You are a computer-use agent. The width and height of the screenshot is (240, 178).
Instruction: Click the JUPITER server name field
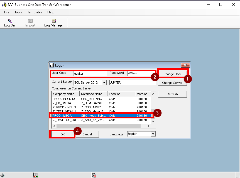(x=133, y=82)
